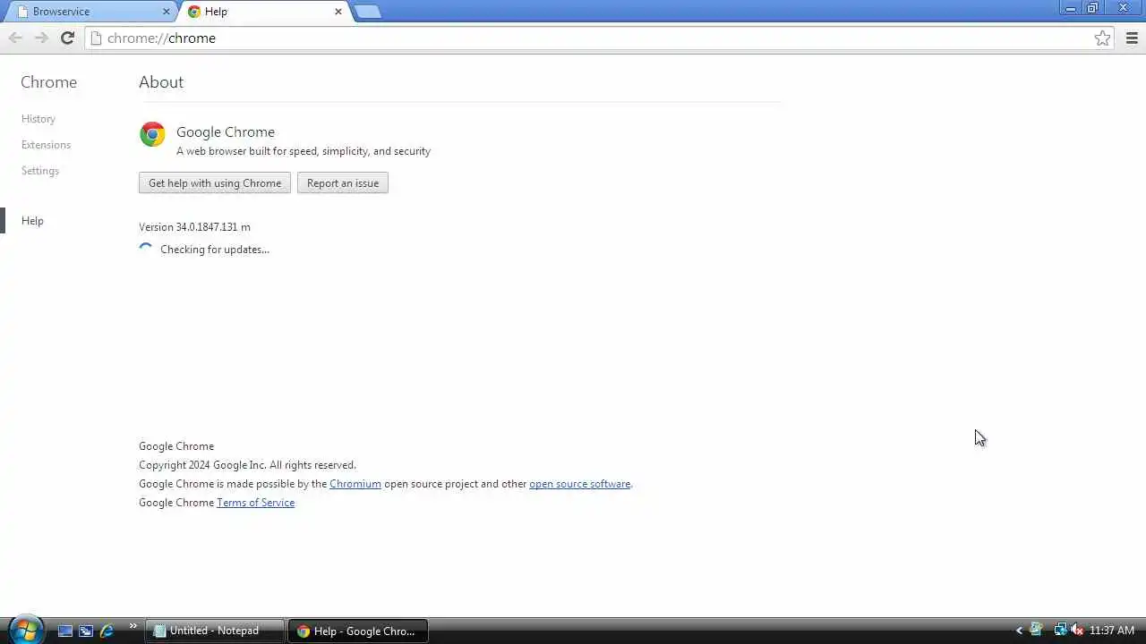
Task: Open Settings in the Chrome sidebar
Action: coord(40,170)
